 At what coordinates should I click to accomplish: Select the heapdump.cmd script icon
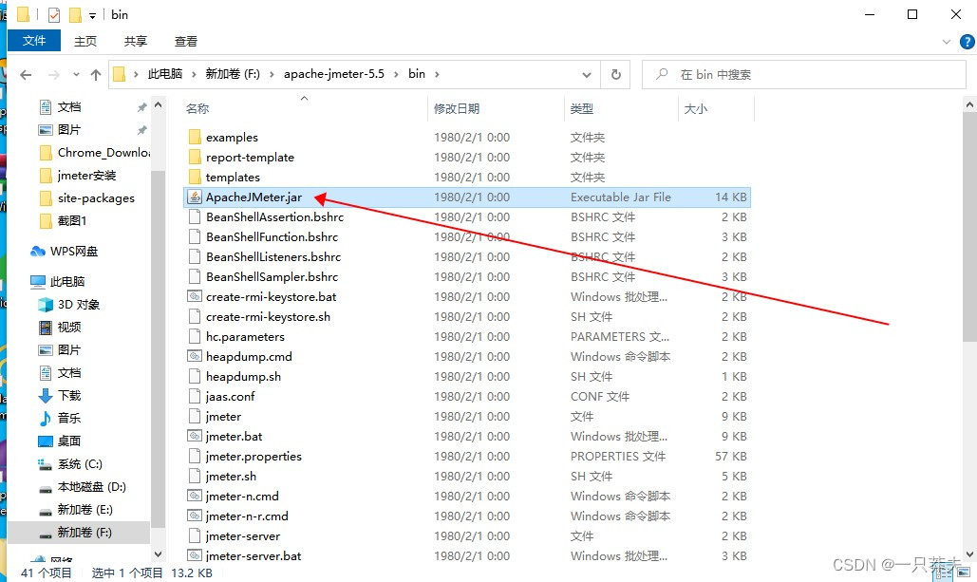[x=195, y=356]
